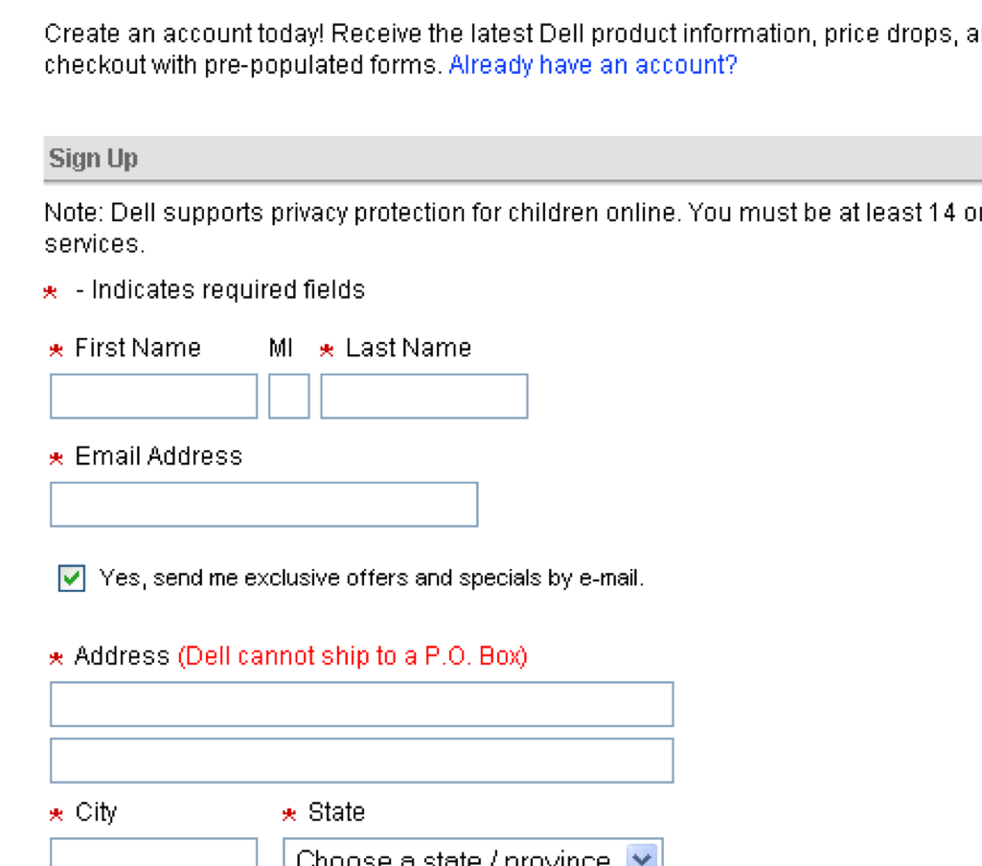Image resolution: width=982 pixels, height=866 pixels.
Task: Click the red 'Dell cannot ship to a P.O. Box' note
Action: [353, 656]
